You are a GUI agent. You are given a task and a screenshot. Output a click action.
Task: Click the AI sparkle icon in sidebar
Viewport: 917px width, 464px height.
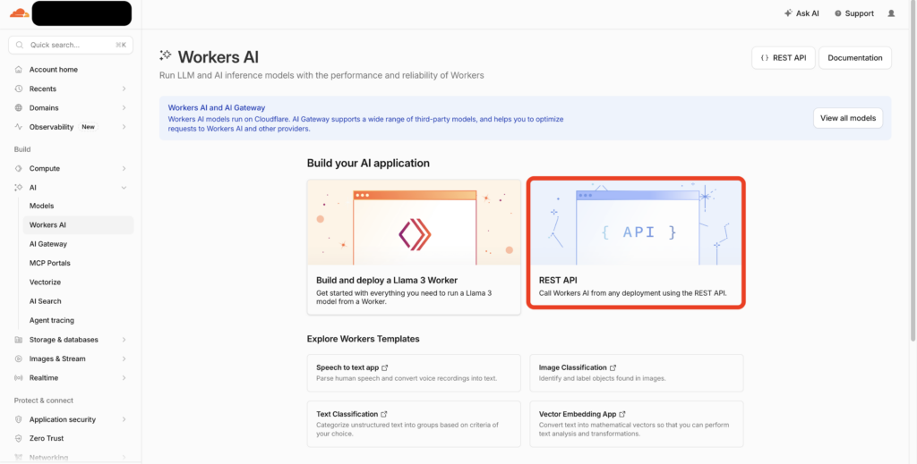pyautogui.click(x=19, y=188)
